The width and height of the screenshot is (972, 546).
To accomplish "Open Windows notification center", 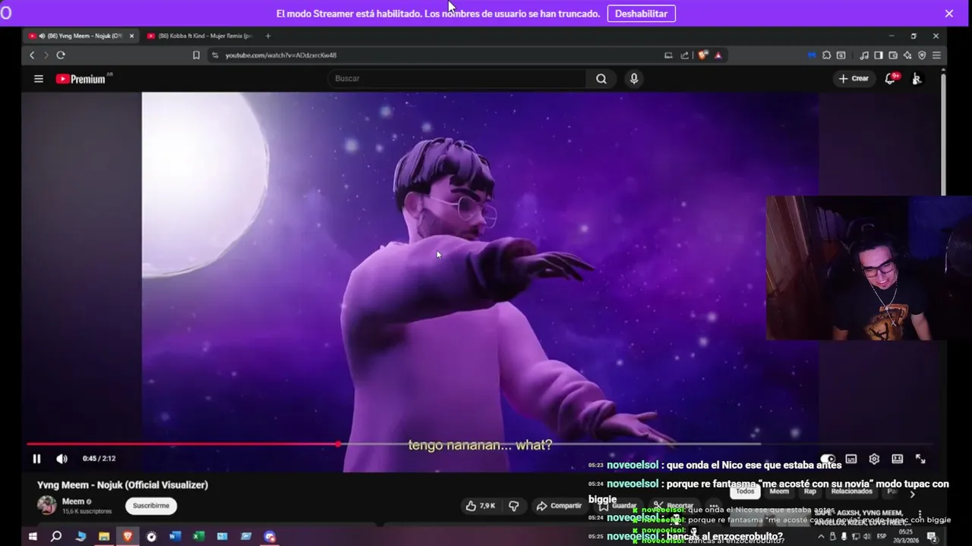I will (x=933, y=537).
